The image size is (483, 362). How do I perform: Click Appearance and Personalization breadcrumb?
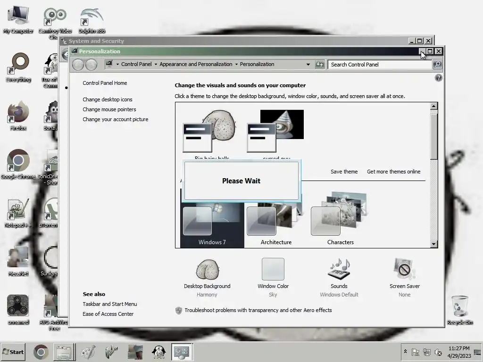(x=196, y=64)
